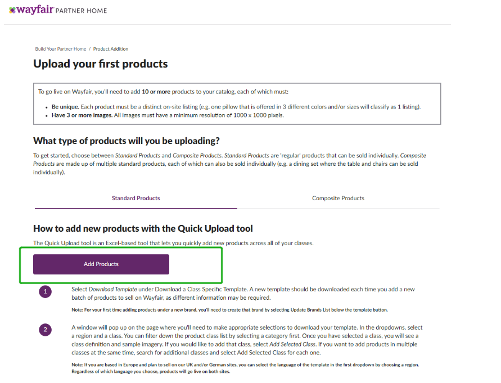Screen dimensions: 501x383
Task: Select the Product Addition breadcrumb
Action: pyautogui.click(x=111, y=49)
